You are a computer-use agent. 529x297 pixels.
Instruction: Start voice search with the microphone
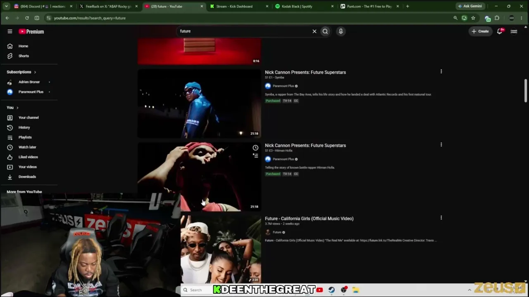tap(341, 31)
